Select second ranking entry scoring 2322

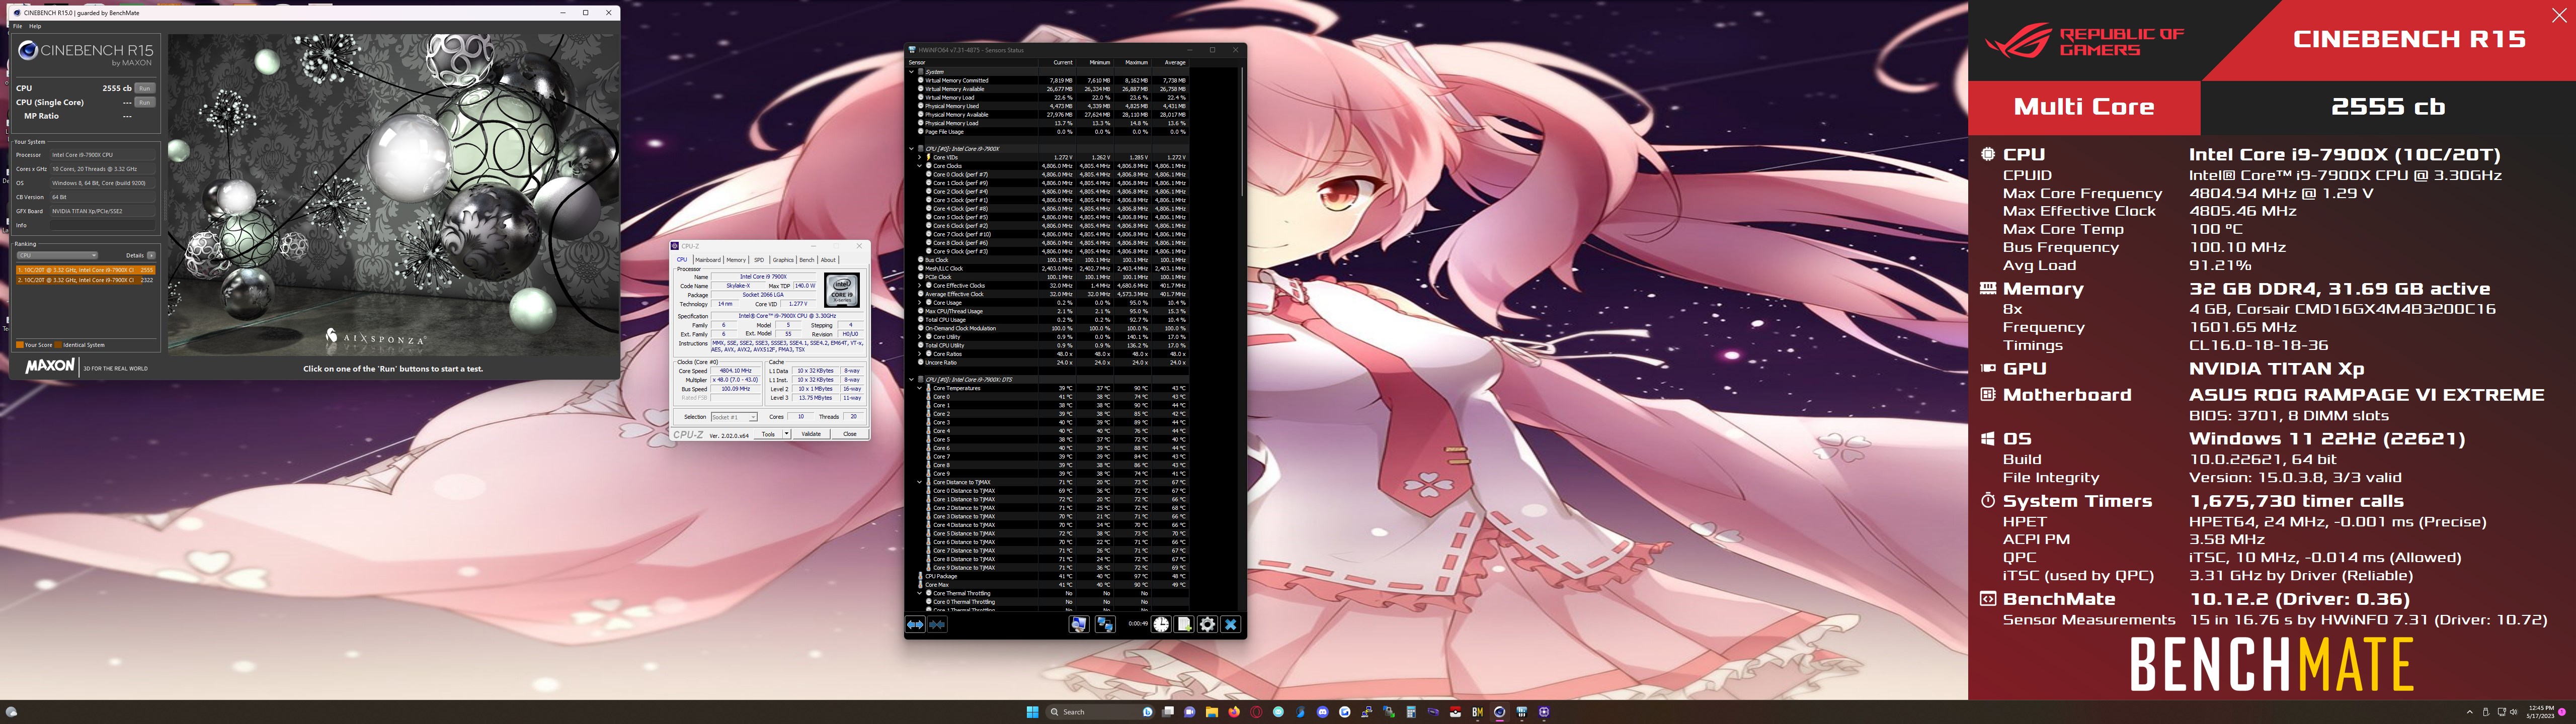coord(86,280)
